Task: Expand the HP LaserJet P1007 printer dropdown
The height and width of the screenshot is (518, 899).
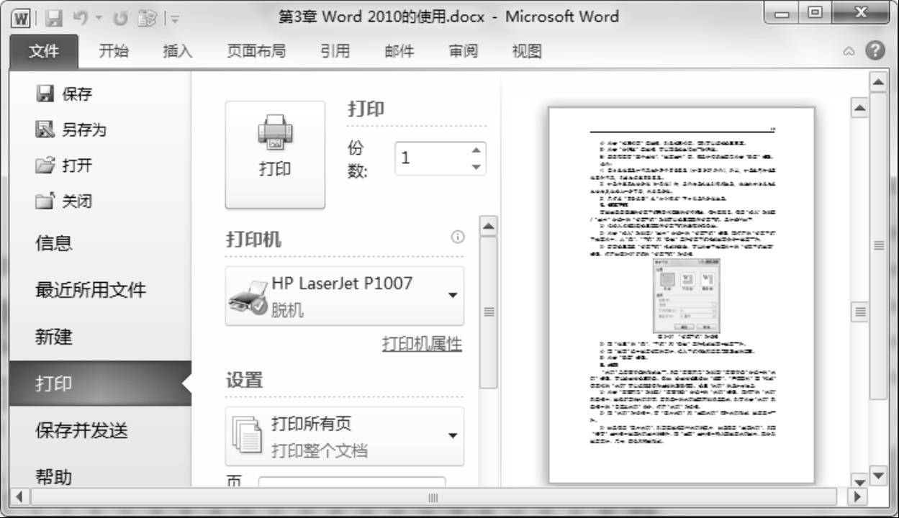Action: tap(453, 296)
